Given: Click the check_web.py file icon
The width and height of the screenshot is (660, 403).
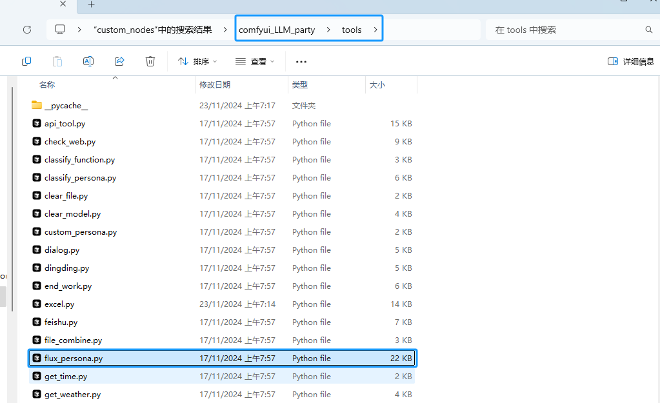Looking at the screenshot, I should 37,141.
